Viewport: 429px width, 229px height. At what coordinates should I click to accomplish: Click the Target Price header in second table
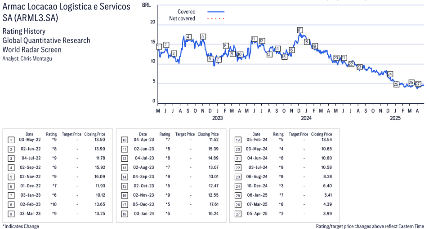pyautogui.click(x=185, y=134)
